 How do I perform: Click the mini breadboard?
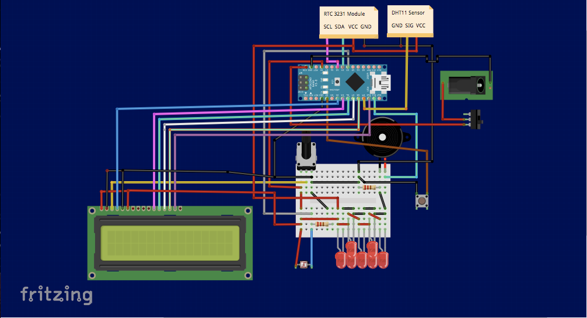tap(343, 201)
